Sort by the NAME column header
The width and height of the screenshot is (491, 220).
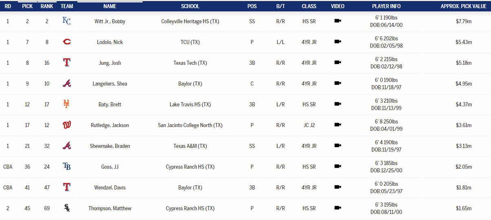coord(110,6)
